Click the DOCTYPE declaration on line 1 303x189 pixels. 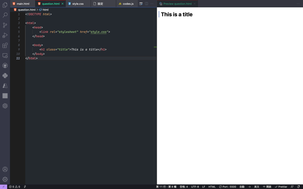click(x=38, y=14)
